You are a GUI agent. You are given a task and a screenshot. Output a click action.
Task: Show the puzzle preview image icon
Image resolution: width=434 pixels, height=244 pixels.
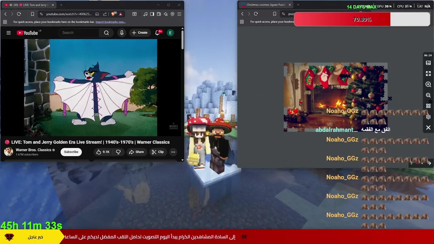[x=428, y=63]
